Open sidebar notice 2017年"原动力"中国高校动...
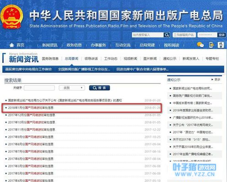 click(193, 132)
